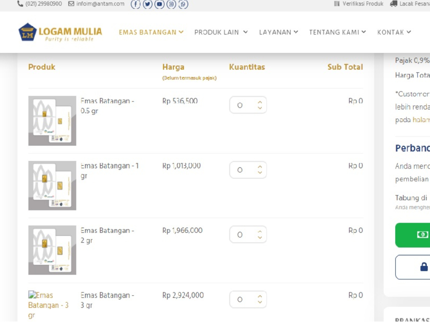
Task: Click the 'halam' link in customer note
Action: pos(421,120)
